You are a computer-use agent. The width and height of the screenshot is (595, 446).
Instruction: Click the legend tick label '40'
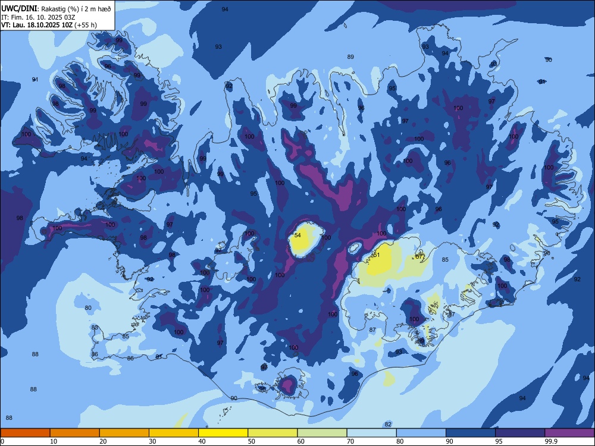[x=202, y=441]
